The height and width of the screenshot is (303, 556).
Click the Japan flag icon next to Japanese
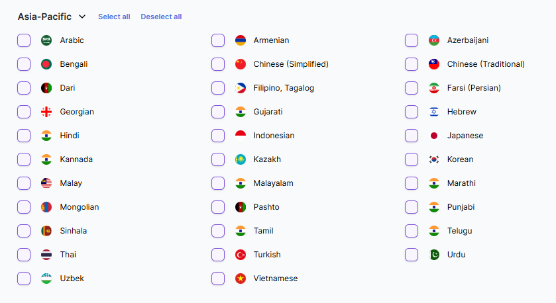tap(433, 136)
